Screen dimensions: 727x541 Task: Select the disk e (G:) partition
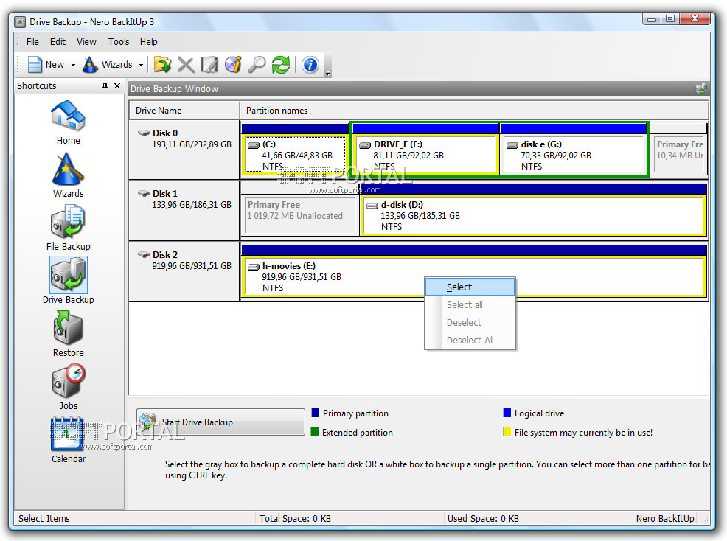[574, 154]
